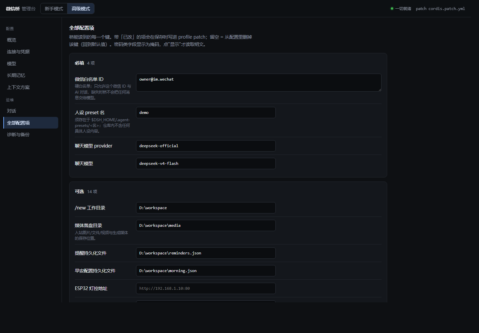Open 连接与凭据 sidebar item
Viewport: 479px width, 333px height.
pyautogui.click(x=31, y=52)
